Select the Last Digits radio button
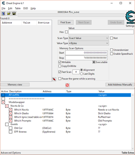Screen dimensions: 135x155 (81, 74)
